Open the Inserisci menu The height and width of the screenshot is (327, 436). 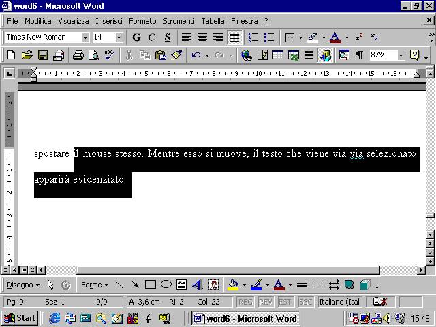point(109,21)
